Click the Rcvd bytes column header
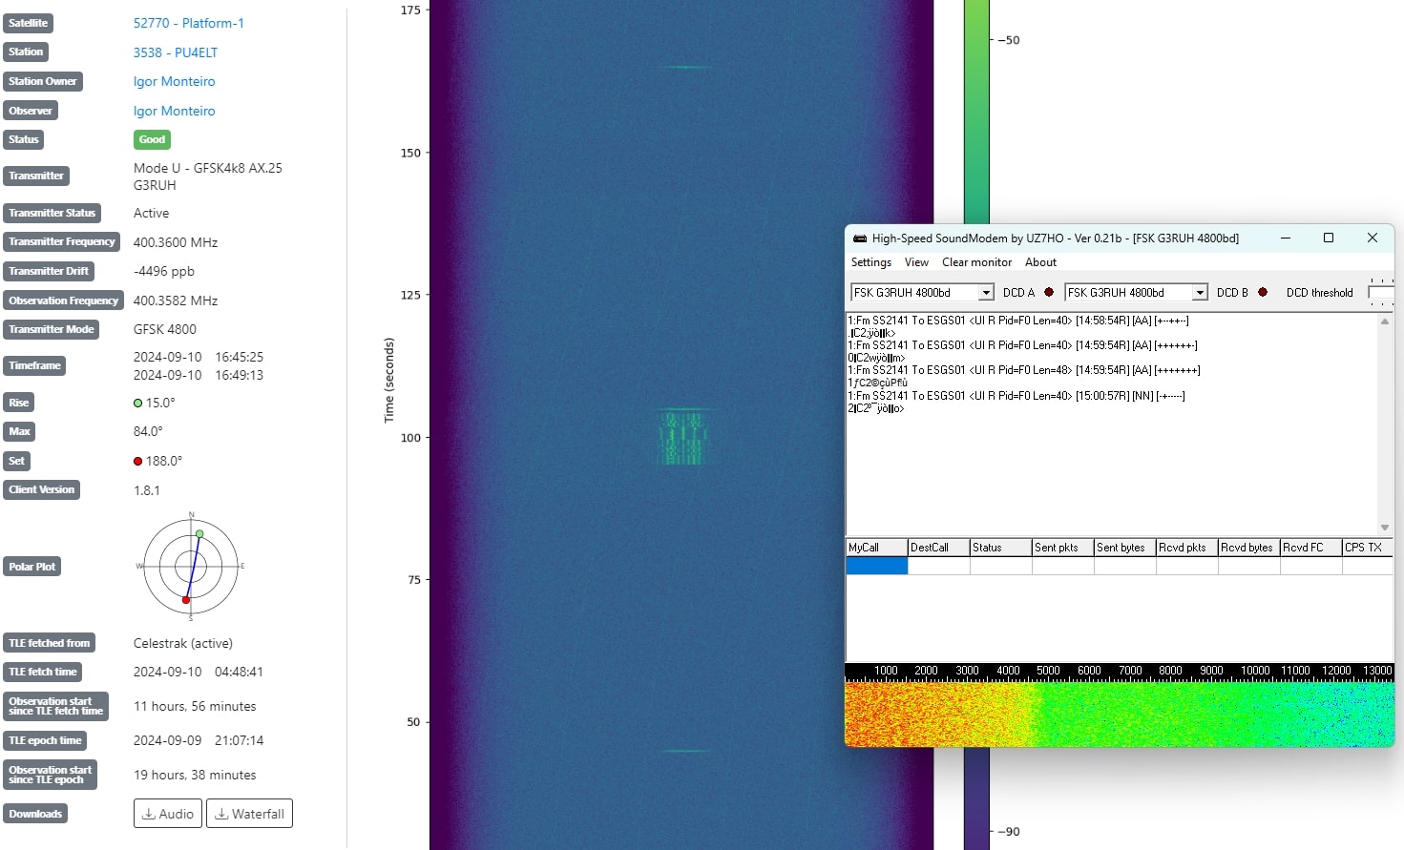Screen dimensions: 1404x850 click(1249, 548)
